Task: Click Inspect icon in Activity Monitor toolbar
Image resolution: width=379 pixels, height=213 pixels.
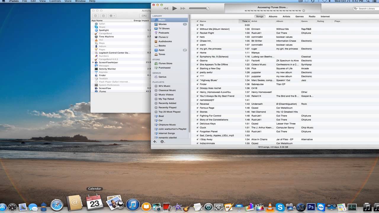Action: click(x=103, y=16)
